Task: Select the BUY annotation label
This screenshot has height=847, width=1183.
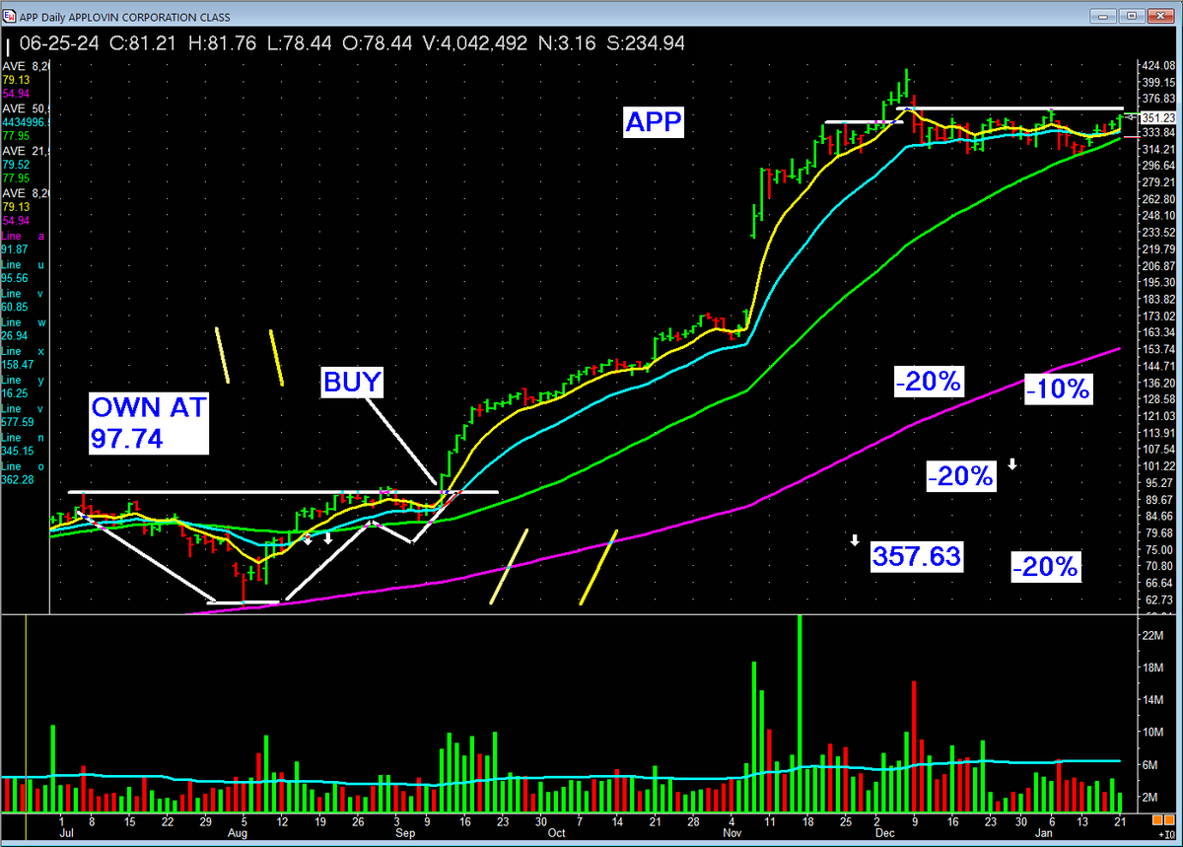Action: (352, 382)
